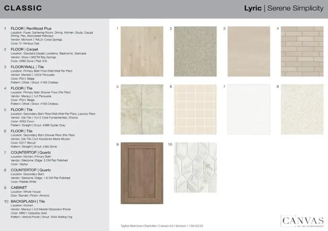The height and width of the screenshot is (231, 328).
Task: Click the Fawn four-tile floor swatch
Action: point(142,109)
